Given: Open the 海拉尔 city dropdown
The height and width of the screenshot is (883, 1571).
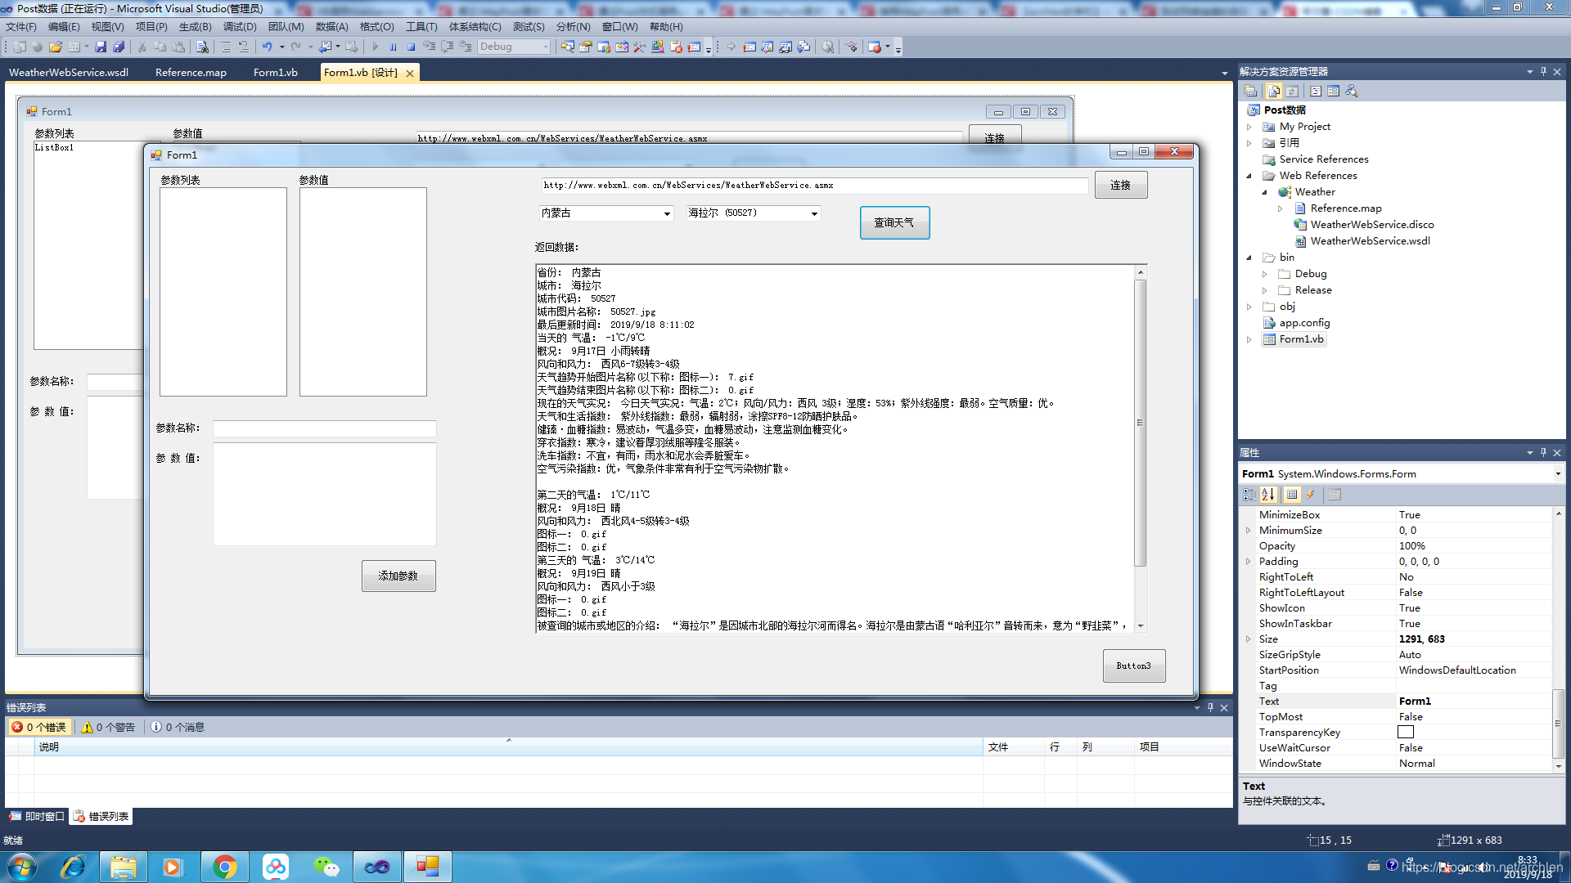Looking at the screenshot, I should [814, 213].
